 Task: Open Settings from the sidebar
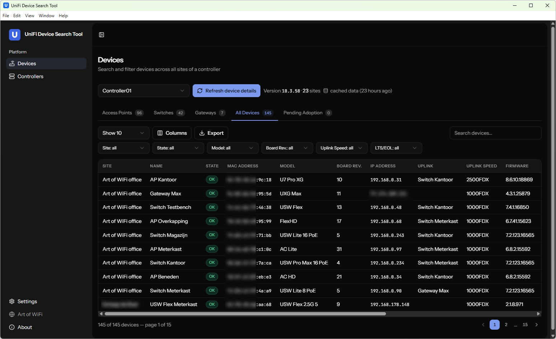tap(46, 301)
